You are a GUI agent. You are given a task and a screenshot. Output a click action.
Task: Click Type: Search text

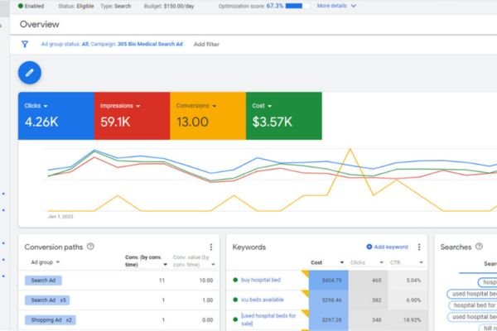(116, 6)
